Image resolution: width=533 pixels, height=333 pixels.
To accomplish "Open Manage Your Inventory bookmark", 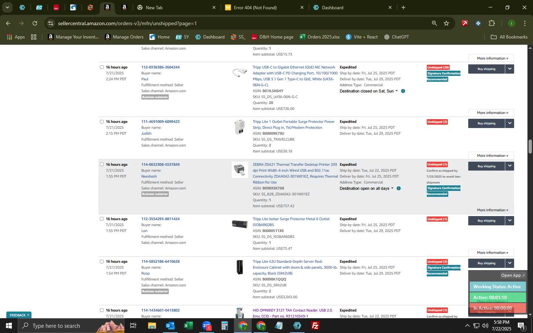I will pyautogui.click(x=73, y=37).
